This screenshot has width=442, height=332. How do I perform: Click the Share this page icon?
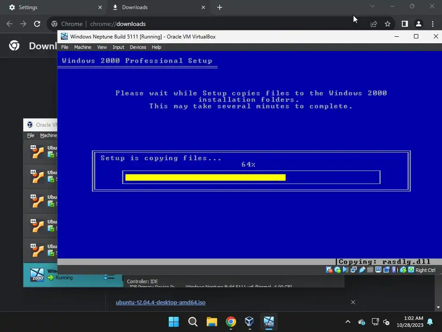coord(373,24)
